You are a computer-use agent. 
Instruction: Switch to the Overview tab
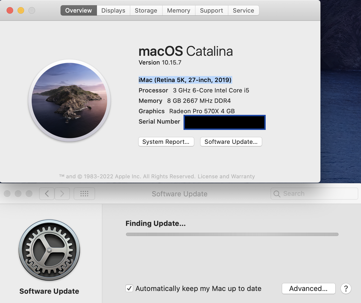point(79,10)
